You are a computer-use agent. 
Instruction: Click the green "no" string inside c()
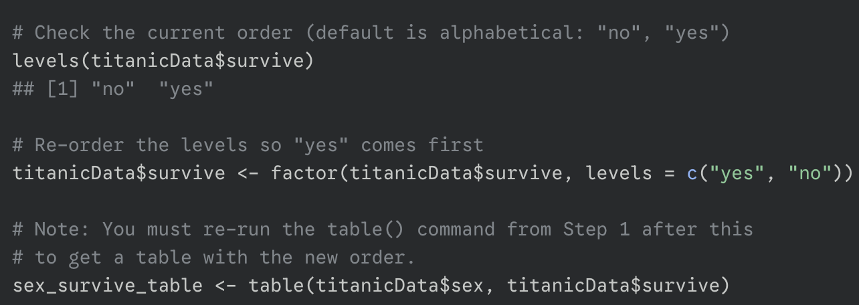[x=809, y=173]
